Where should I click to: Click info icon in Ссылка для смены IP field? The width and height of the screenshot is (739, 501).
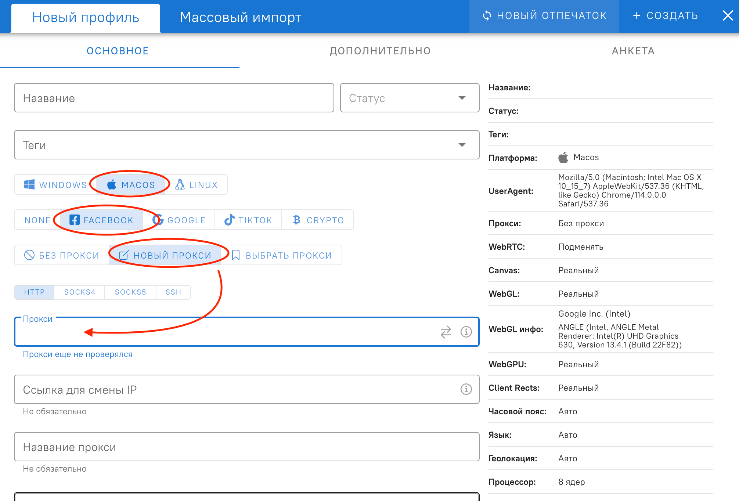466,389
